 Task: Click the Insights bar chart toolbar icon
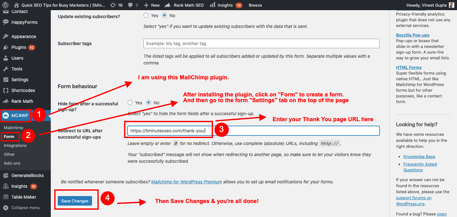213,5
